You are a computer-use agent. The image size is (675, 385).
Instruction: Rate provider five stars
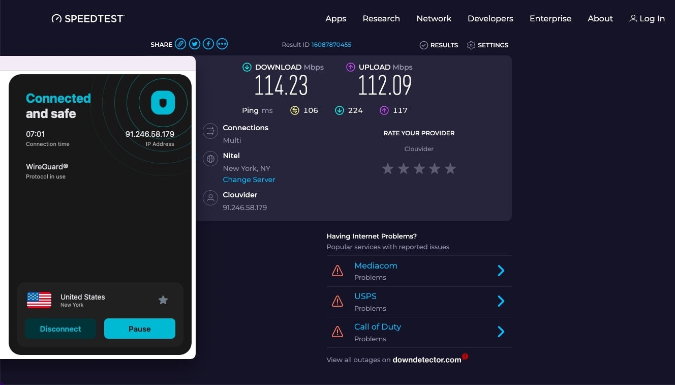[450, 169]
